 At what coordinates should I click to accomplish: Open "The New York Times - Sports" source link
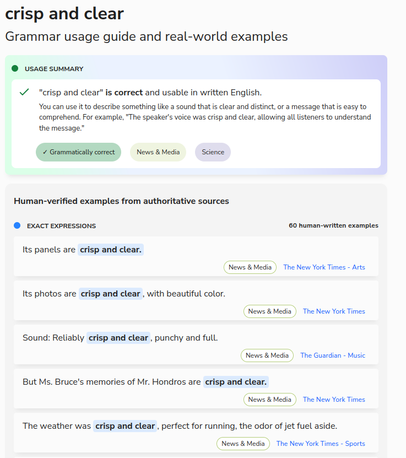tap(321, 444)
